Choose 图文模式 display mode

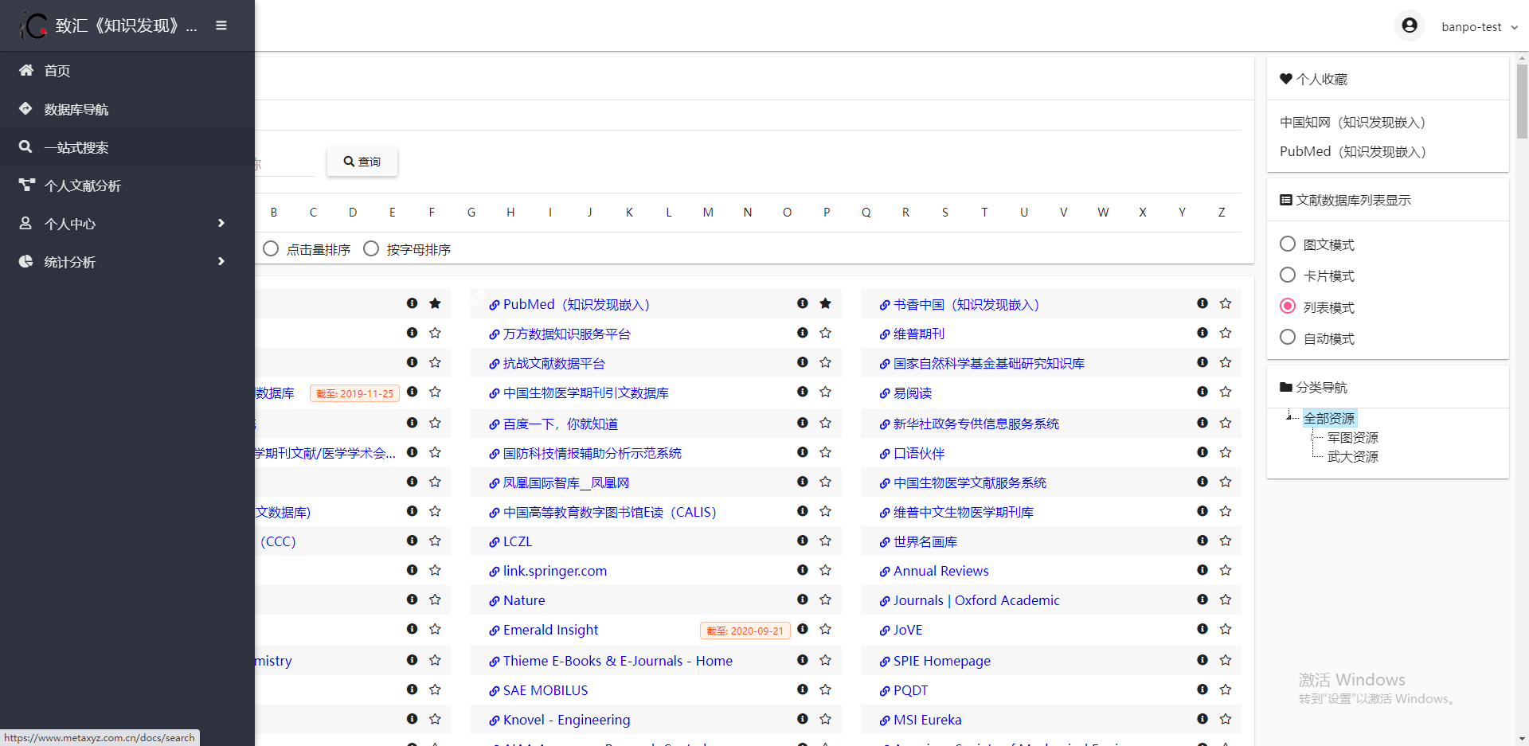click(x=1288, y=244)
